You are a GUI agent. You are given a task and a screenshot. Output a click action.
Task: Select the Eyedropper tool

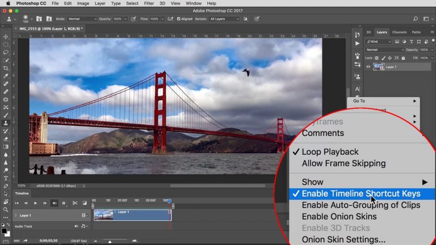click(x=6, y=76)
